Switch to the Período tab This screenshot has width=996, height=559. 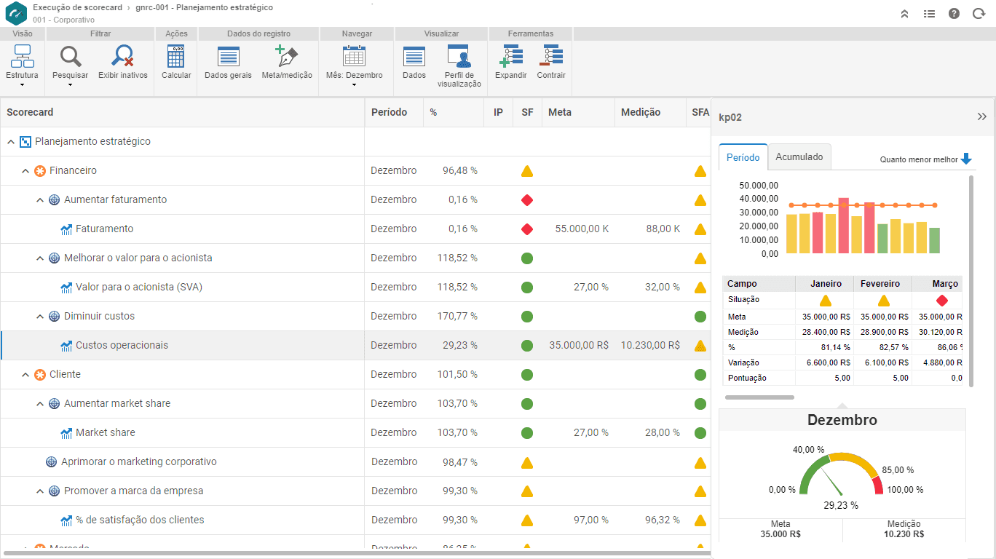(743, 157)
